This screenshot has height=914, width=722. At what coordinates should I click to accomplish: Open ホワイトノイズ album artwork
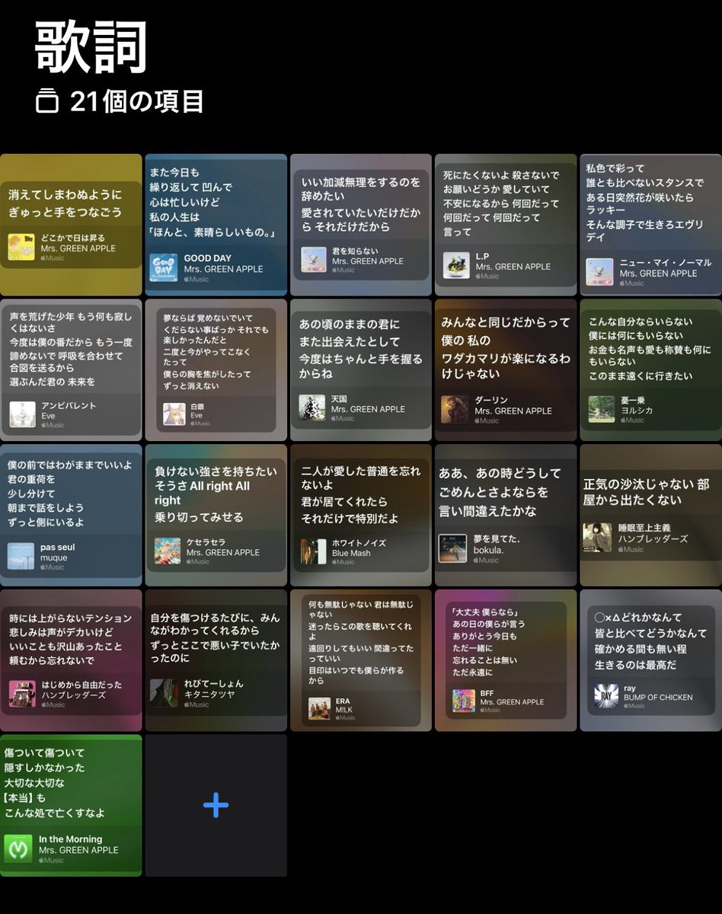tap(313, 552)
